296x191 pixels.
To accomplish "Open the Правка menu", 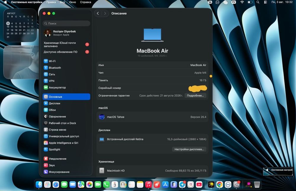I will [x=51, y=2].
